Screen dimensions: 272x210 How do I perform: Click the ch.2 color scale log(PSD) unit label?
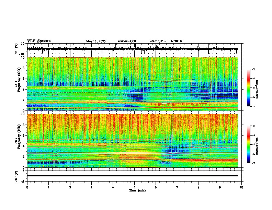tap(257, 146)
